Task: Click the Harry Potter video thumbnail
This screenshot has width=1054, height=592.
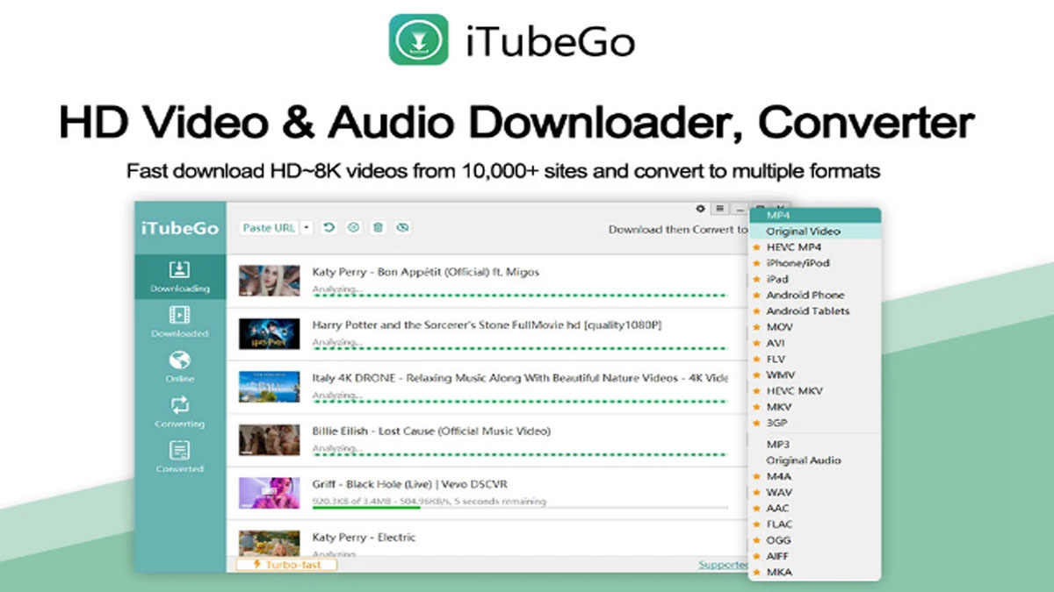Action: (x=270, y=333)
